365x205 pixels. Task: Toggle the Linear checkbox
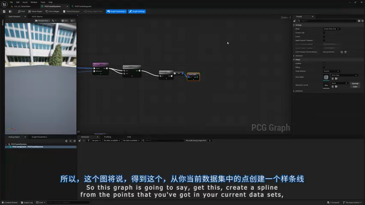pos(324,36)
